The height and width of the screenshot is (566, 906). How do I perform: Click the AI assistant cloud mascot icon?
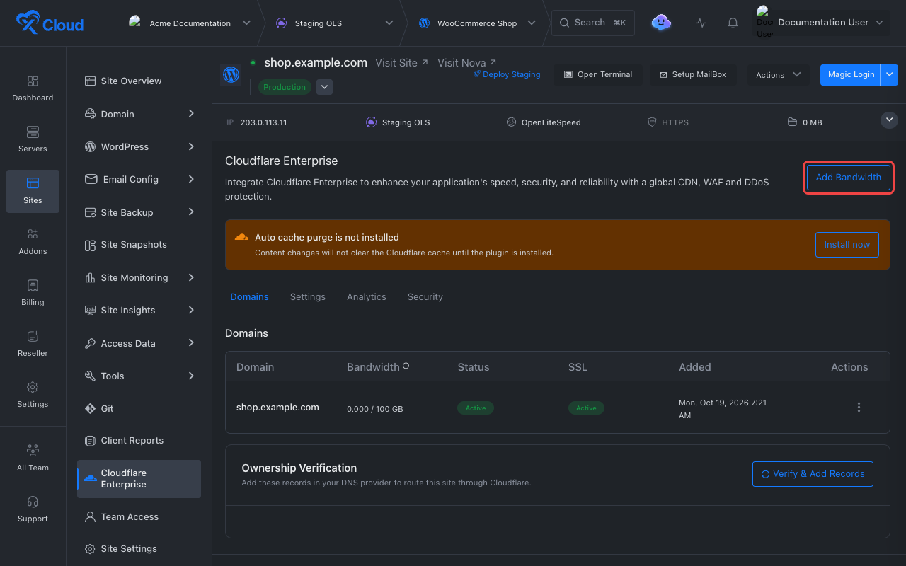point(661,23)
